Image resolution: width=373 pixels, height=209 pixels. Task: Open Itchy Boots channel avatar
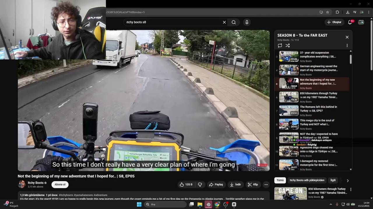tap(22, 184)
